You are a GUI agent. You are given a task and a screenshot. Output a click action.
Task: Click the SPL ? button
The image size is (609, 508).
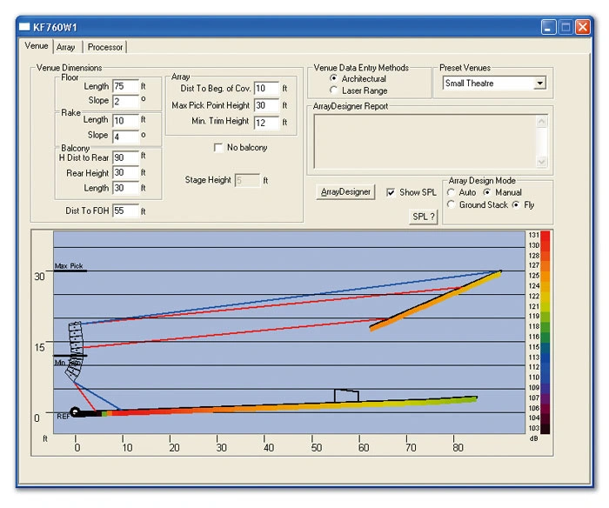pyautogui.click(x=422, y=217)
